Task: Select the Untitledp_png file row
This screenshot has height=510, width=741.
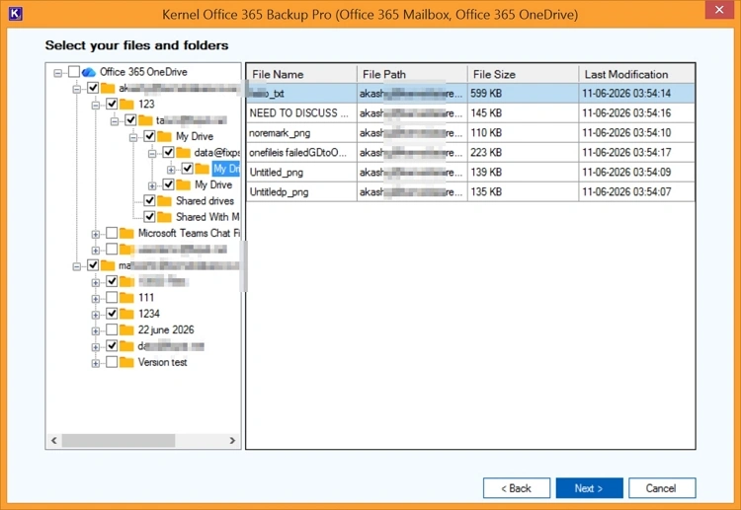Action: 470,192
